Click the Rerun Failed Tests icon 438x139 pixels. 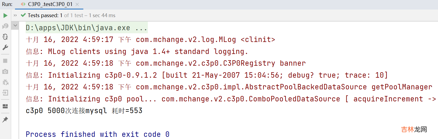[5, 26]
